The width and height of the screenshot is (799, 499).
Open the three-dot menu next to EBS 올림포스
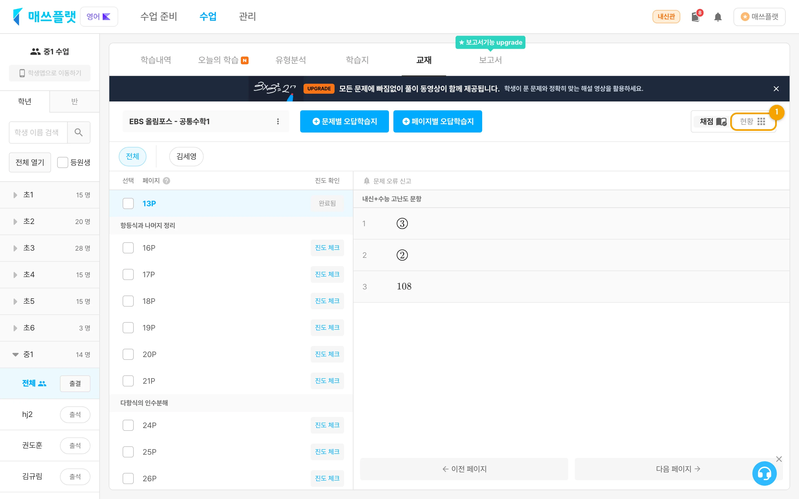pos(278,121)
